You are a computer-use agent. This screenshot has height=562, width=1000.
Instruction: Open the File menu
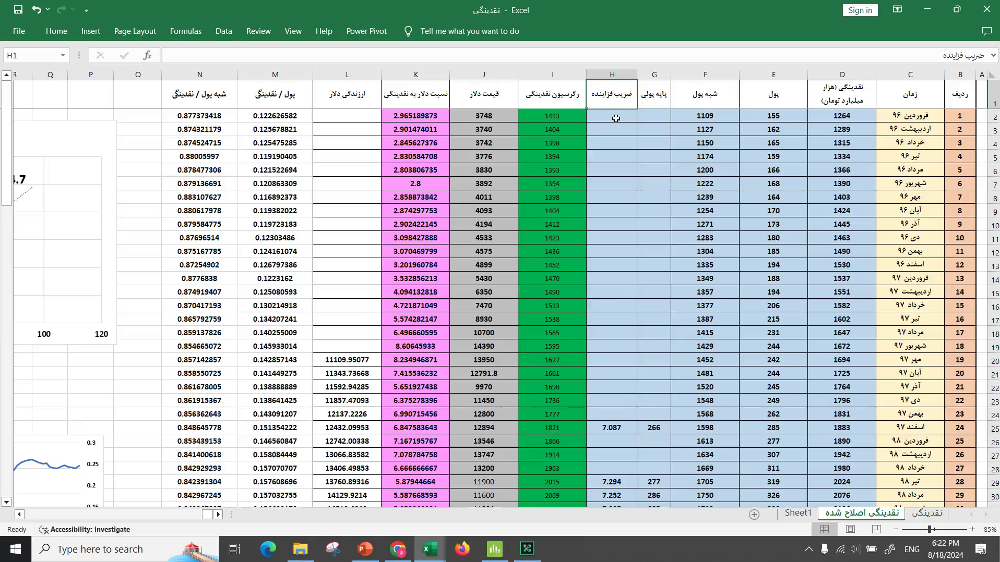[x=19, y=31]
